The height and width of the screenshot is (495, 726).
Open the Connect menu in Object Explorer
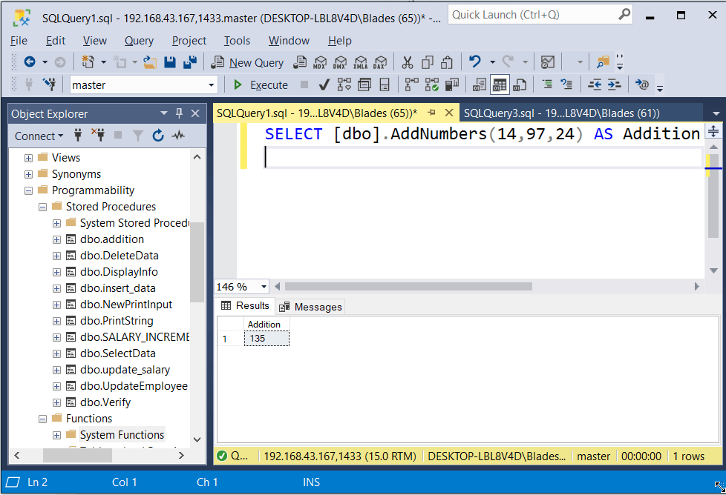(x=38, y=136)
